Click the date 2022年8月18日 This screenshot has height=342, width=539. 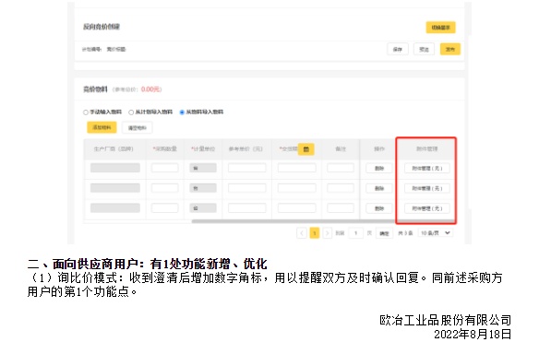tap(473, 334)
